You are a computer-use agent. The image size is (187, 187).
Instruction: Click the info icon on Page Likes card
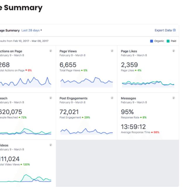tap(174, 51)
